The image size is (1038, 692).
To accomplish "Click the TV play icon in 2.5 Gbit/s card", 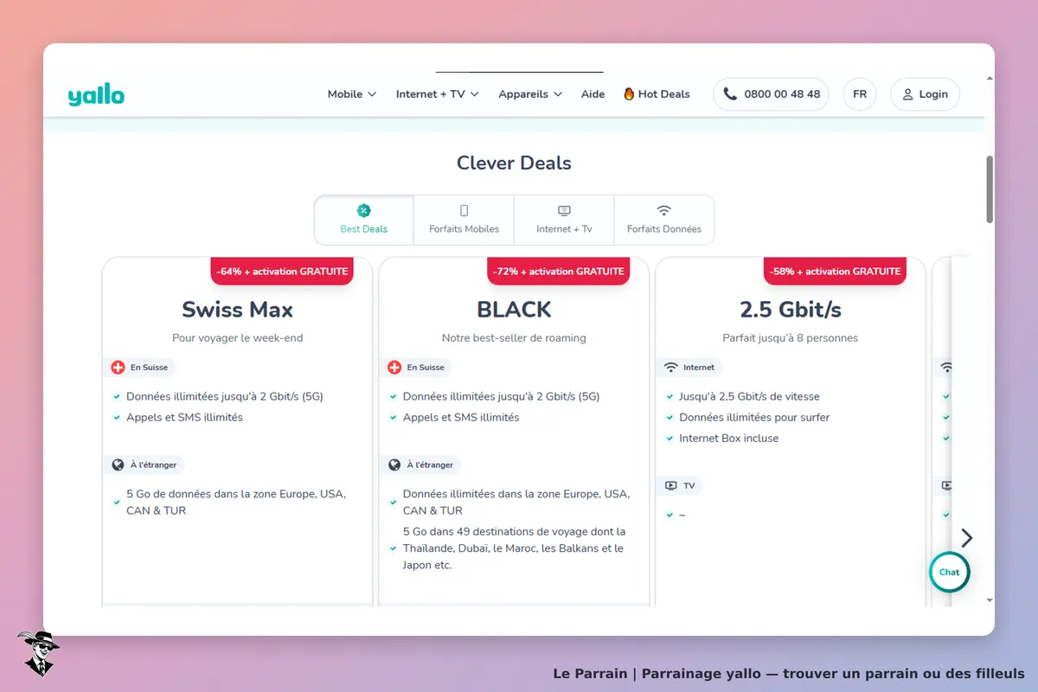I will point(670,486).
